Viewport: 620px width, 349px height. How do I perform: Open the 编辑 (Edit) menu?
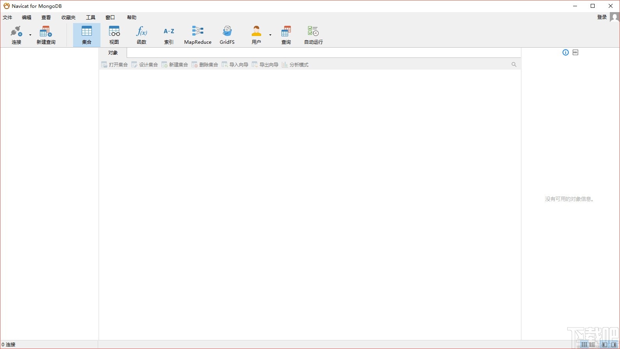point(27,18)
